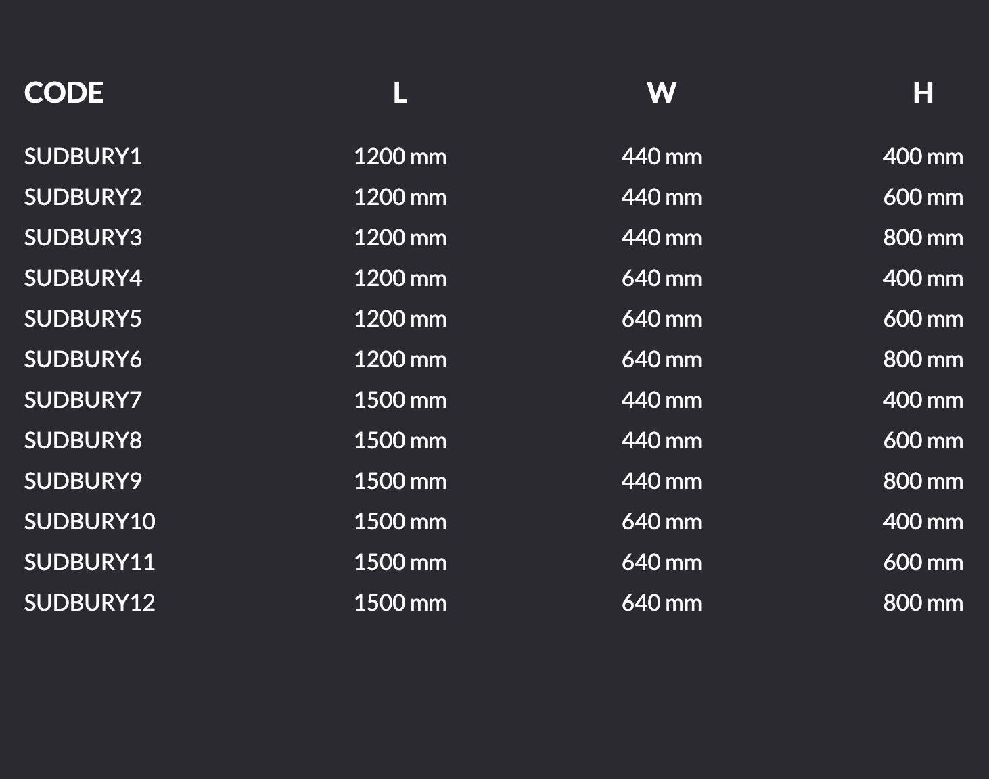Choose the SUDBURY7 row code
989x779 pixels.
[83, 400]
